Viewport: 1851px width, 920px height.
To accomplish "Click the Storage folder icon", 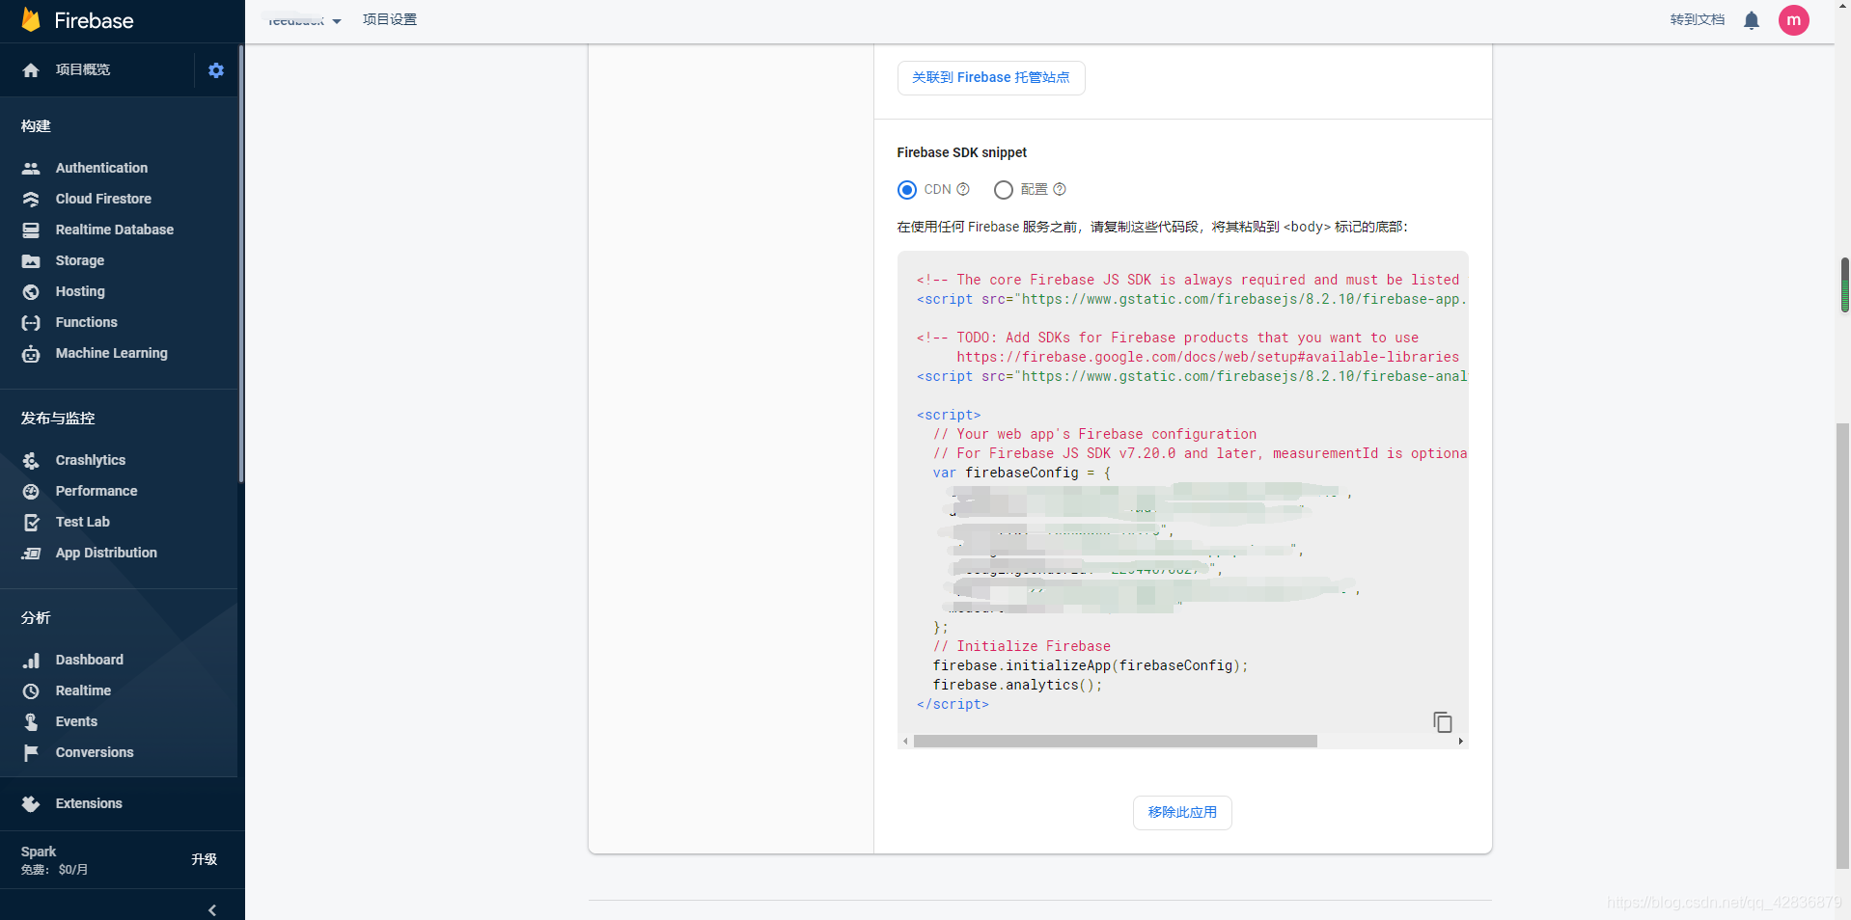I will pyautogui.click(x=31, y=260).
